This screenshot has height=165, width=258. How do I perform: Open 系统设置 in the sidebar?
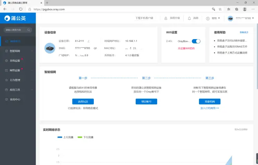pyautogui.click(x=18, y=61)
